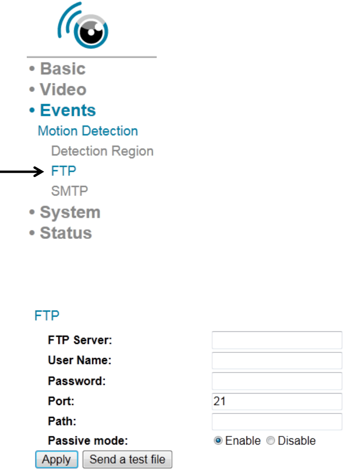Collapse the Events menu section
354x475 pixels.
(x=67, y=110)
